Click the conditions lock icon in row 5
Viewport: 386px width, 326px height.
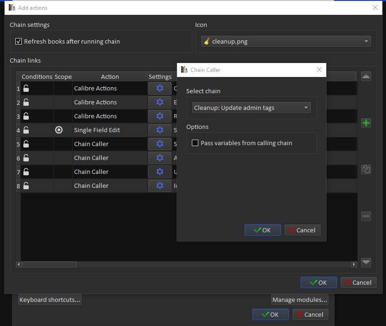click(x=26, y=144)
